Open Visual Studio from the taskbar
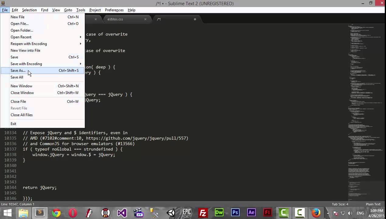Viewport: 386px width, 219px height. (122, 213)
